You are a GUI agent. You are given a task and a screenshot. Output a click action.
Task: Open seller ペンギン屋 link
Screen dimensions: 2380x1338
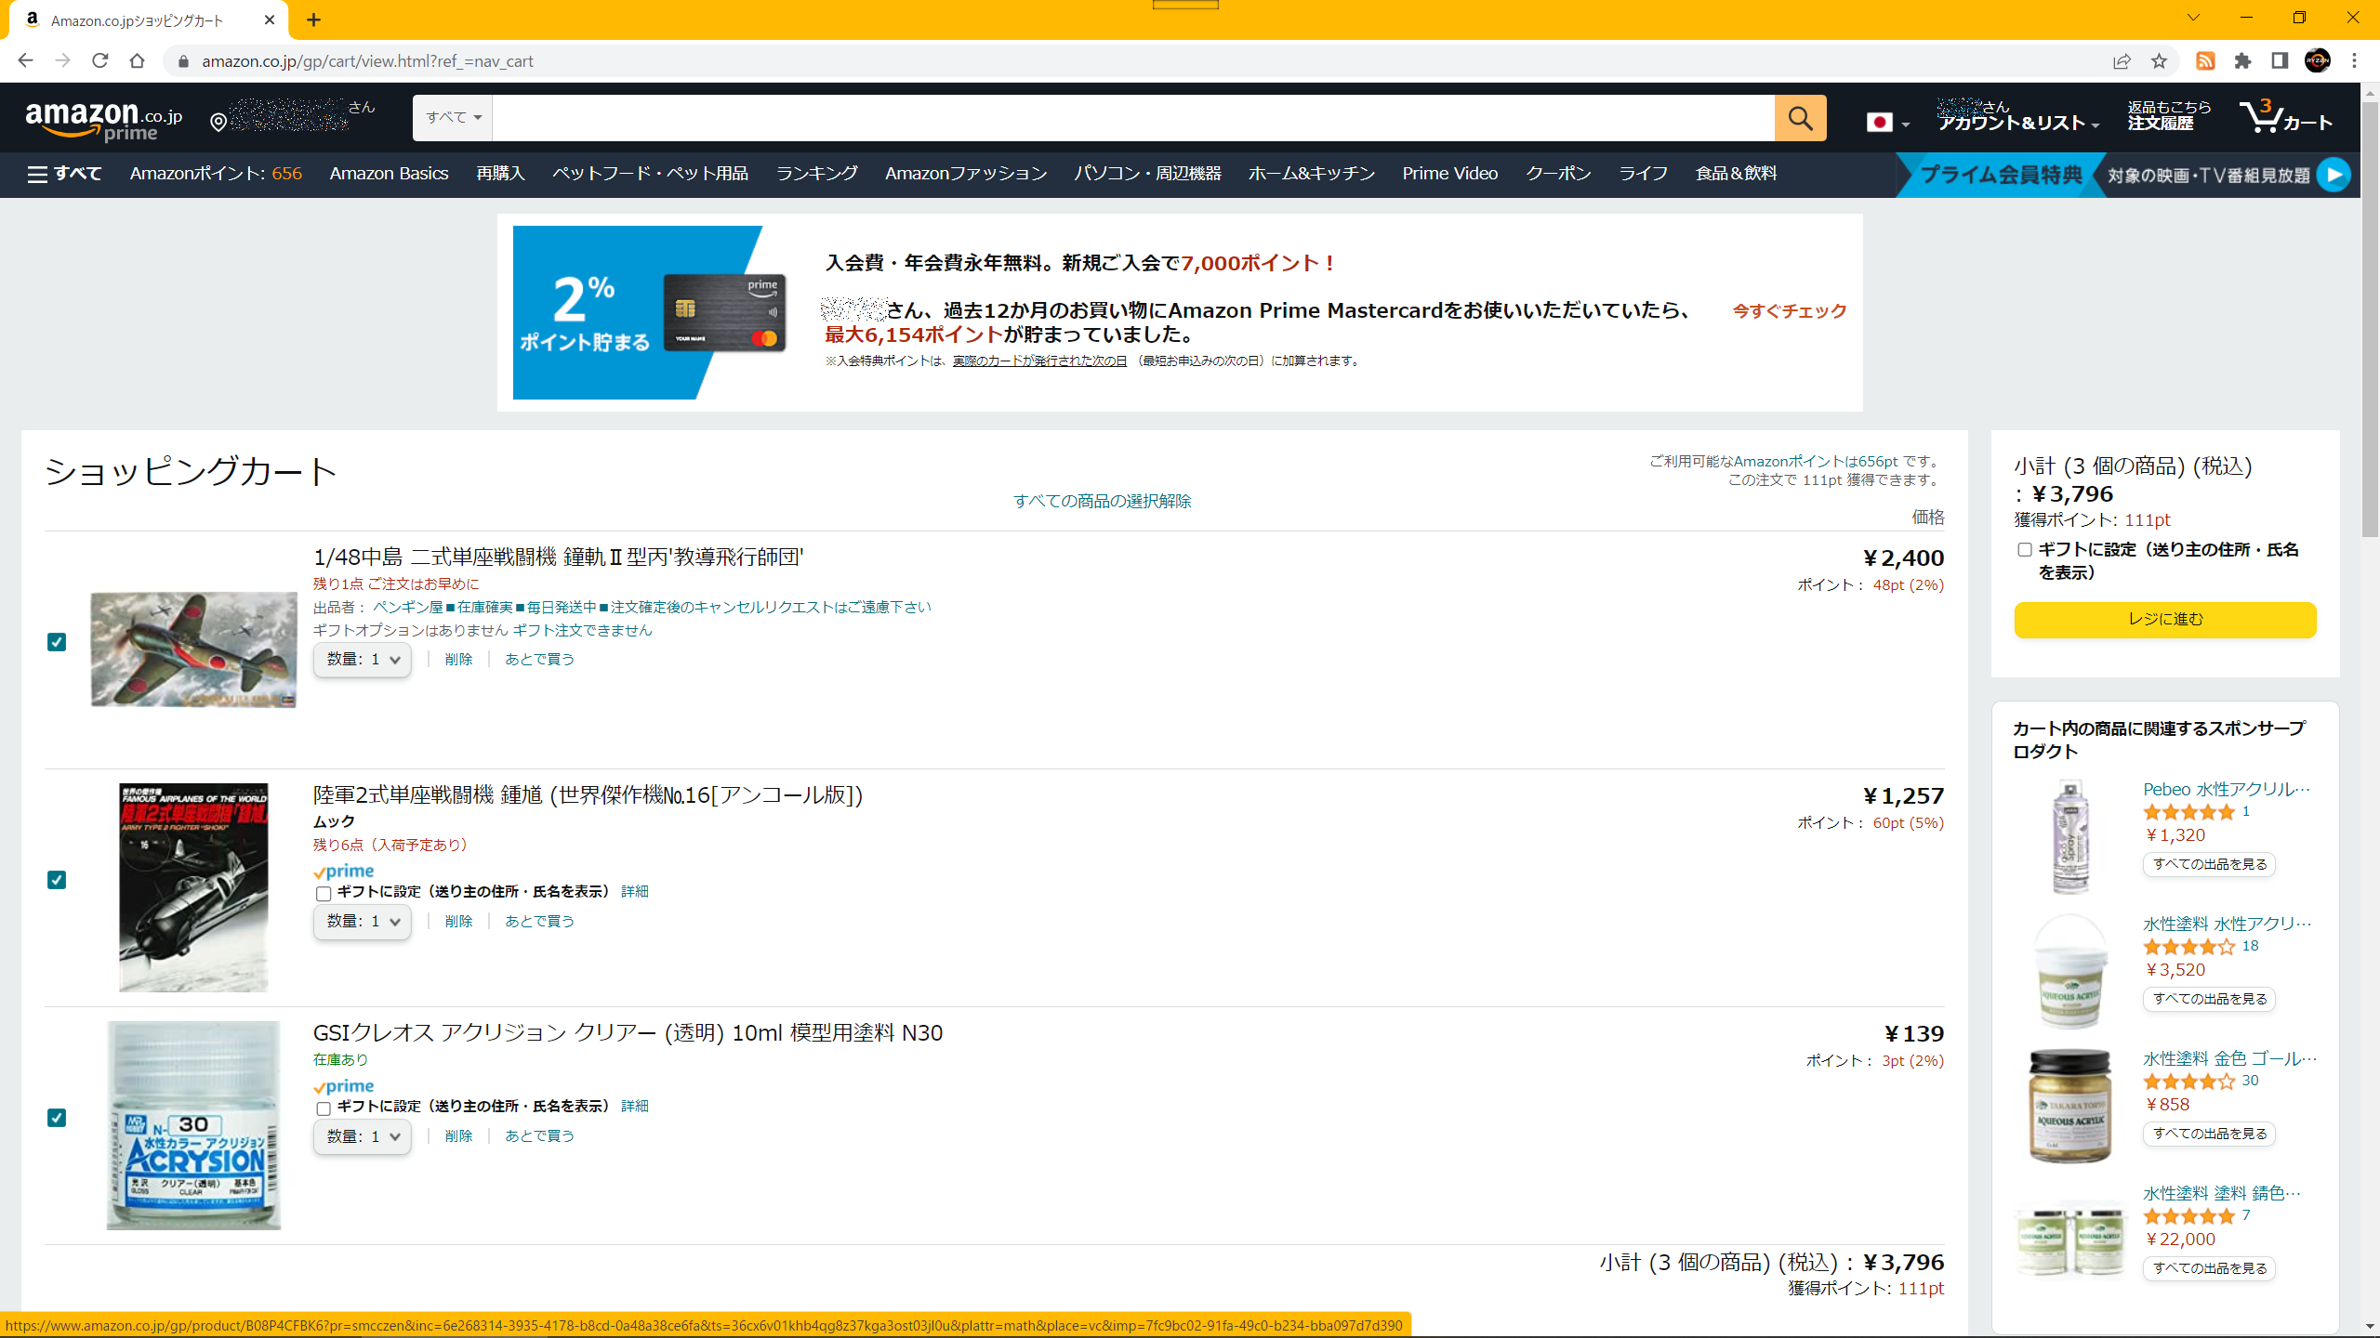point(652,608)
